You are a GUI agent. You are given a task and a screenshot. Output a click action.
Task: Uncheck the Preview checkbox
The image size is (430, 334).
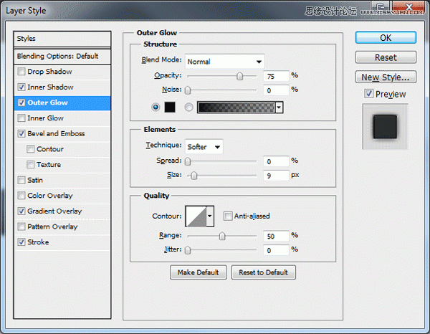368,94
